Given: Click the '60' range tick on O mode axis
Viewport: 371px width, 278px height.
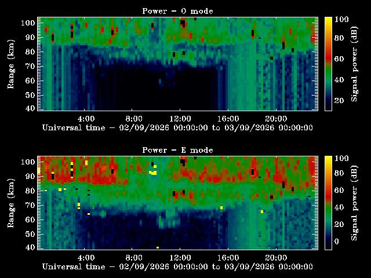Looking at the screenshot, I should tap(31, 81).
